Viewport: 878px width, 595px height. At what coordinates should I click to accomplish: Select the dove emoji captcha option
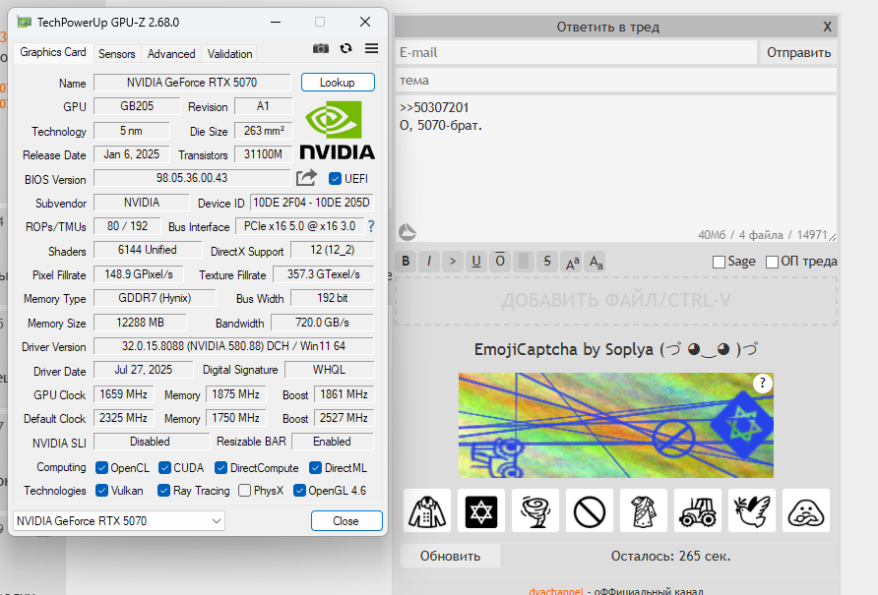(752, 510)
